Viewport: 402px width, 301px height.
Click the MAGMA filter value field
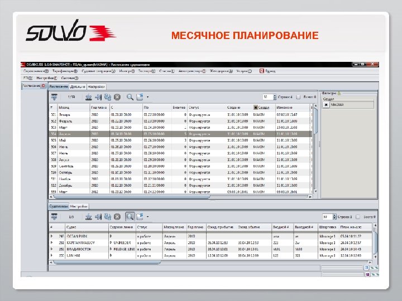tap(351, 105)
